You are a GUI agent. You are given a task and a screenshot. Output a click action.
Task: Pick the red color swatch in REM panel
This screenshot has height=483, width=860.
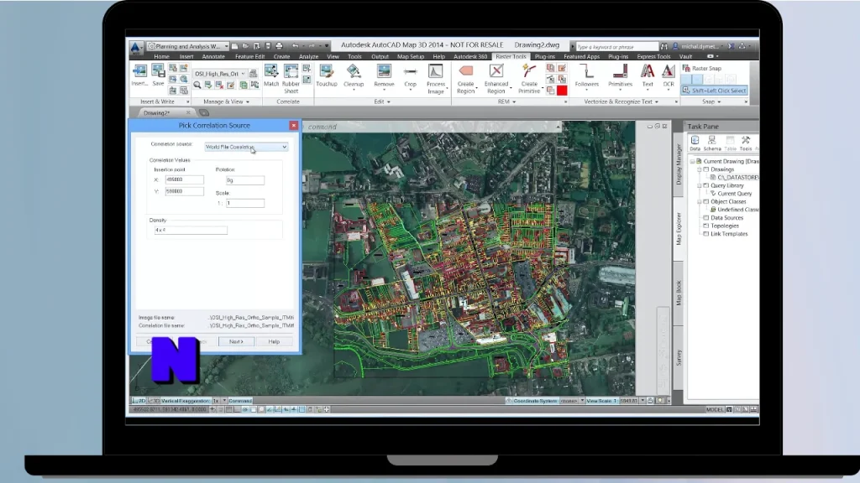pyautogui.click(x=562, y=91)
